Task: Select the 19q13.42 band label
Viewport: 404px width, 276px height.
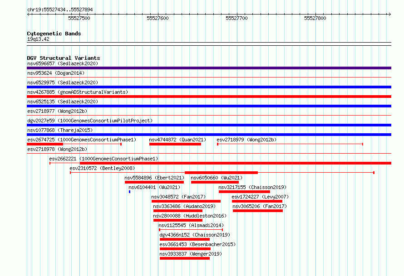Action: [x=38, y=39]
